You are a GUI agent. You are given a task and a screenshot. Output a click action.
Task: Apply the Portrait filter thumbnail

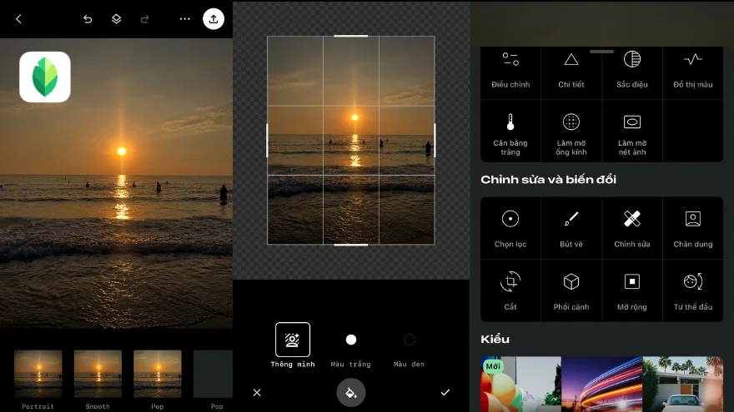point(38,374)
